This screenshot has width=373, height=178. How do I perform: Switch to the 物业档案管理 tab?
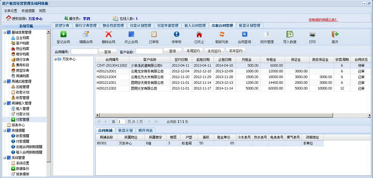pyautogui.click(x=113, y=26)
